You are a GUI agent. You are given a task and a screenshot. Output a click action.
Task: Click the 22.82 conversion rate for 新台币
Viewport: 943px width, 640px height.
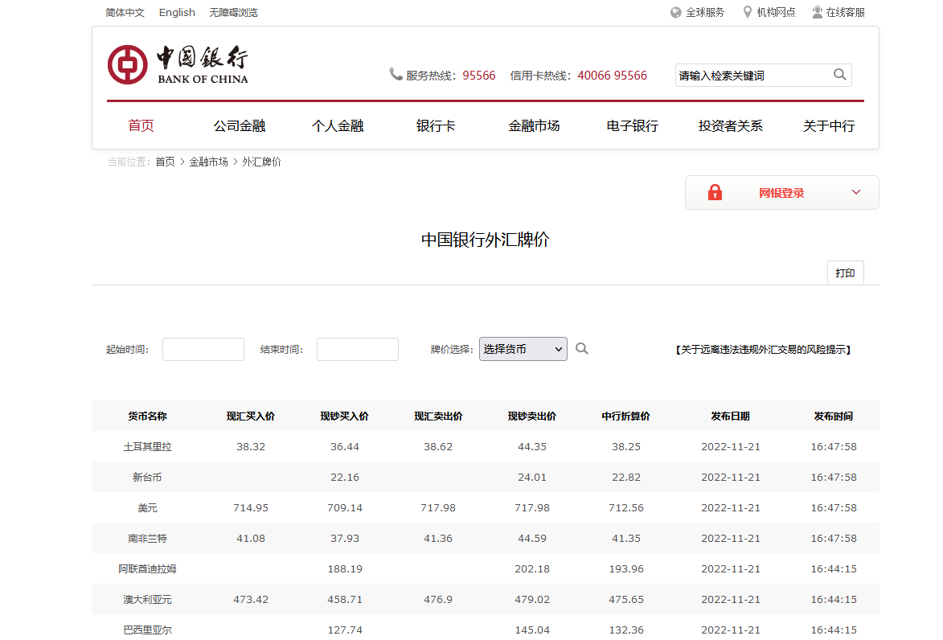(x=626, y=478)
